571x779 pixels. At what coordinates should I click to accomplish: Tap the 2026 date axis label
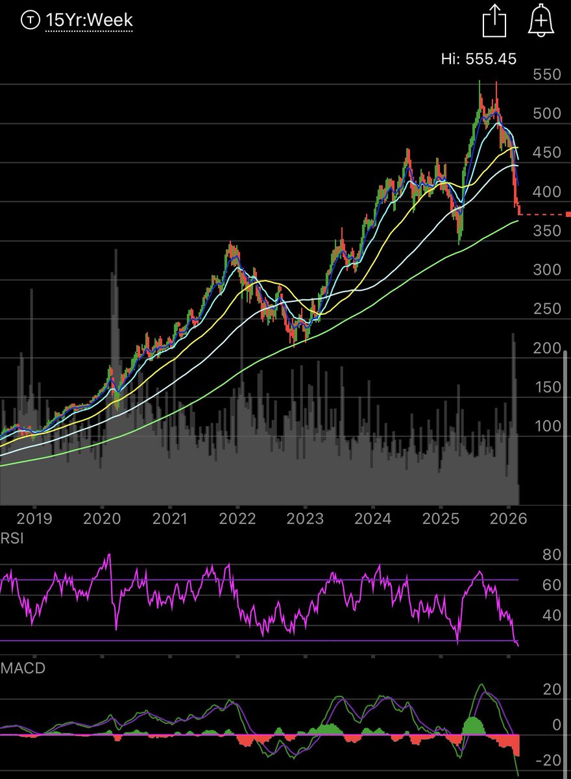click(508, 519)
